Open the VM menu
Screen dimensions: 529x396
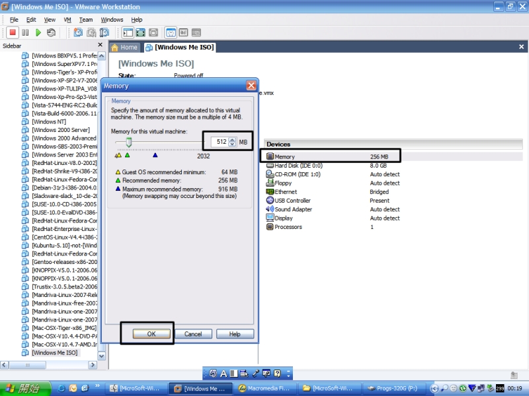(x=67, y=20)
